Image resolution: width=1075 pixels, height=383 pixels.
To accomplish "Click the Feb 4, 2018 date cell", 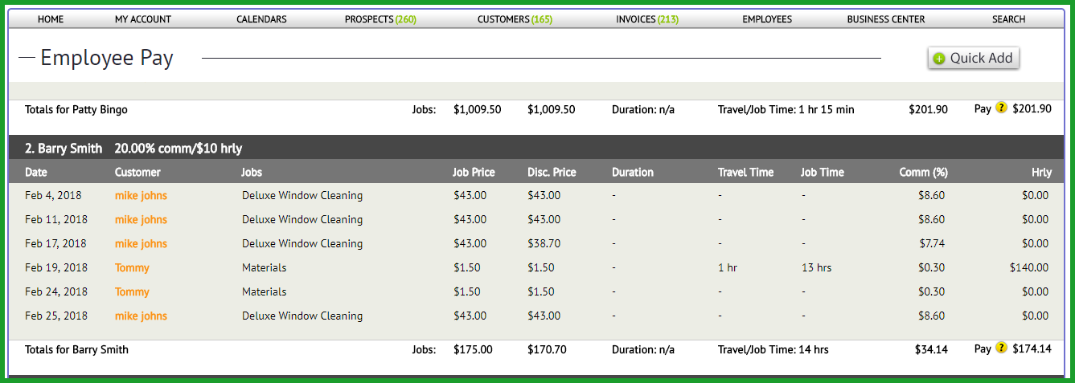I will pyautogui.click(x=53, y=195).
